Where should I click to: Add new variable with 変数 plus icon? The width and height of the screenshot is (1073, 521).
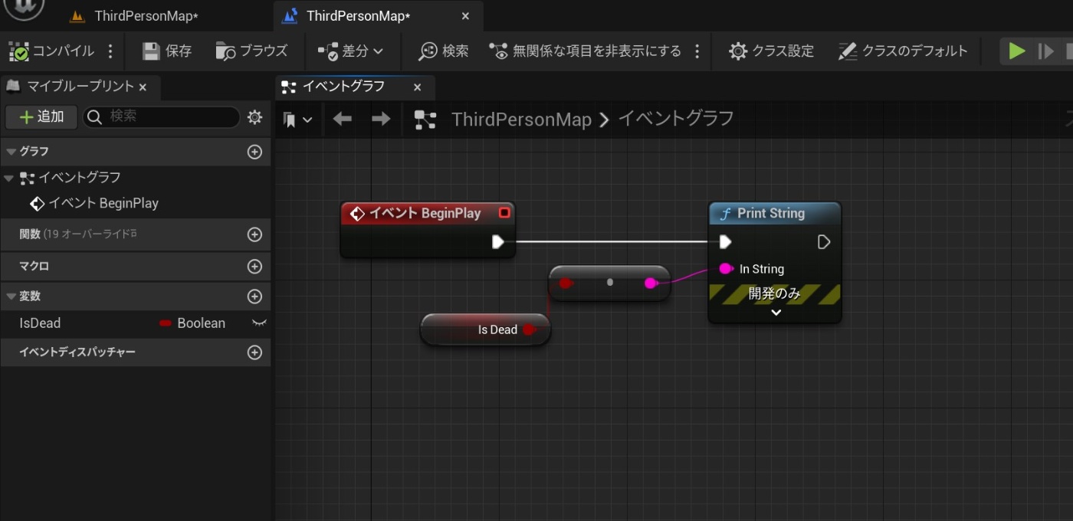click(255, 297)
